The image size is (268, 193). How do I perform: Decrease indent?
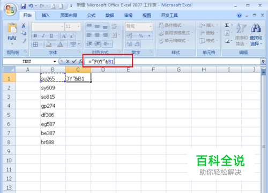(89, 43)
